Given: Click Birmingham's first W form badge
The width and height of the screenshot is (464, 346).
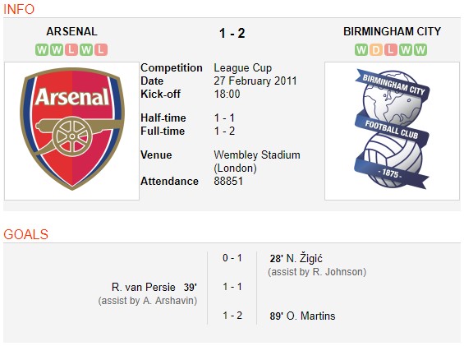Looking at the screenshot, I should (361, 50).
